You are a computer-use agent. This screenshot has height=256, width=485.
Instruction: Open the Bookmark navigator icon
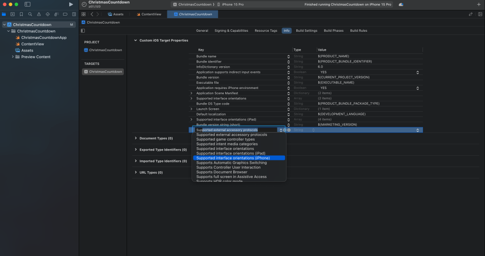21,14
